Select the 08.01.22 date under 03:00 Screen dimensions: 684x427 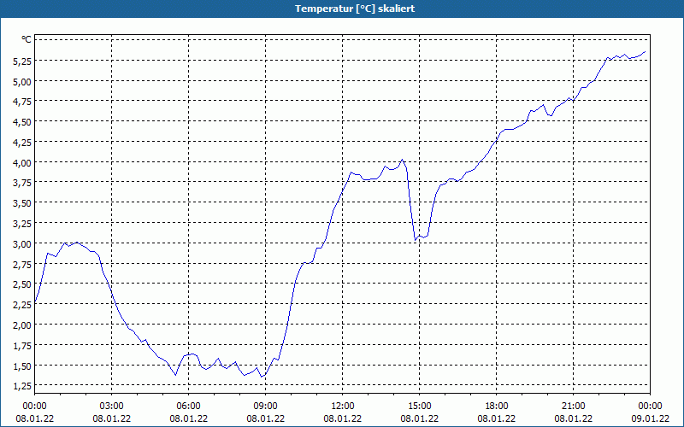click(112, 418)
